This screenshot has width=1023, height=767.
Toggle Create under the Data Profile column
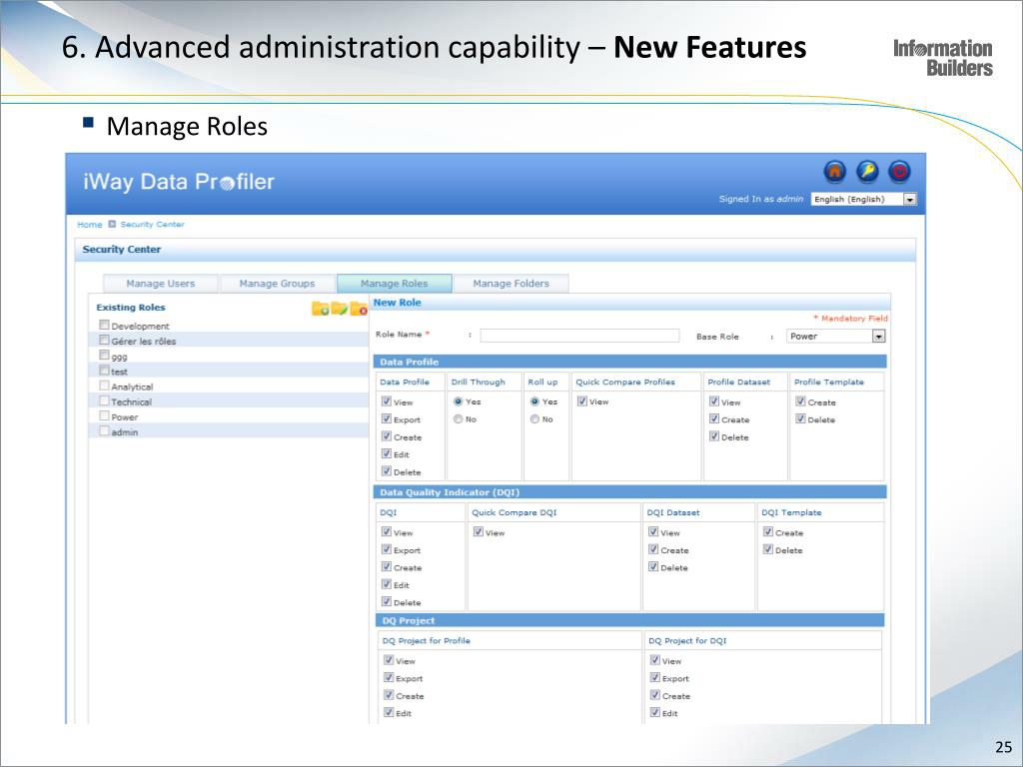[x=387, y=436]
